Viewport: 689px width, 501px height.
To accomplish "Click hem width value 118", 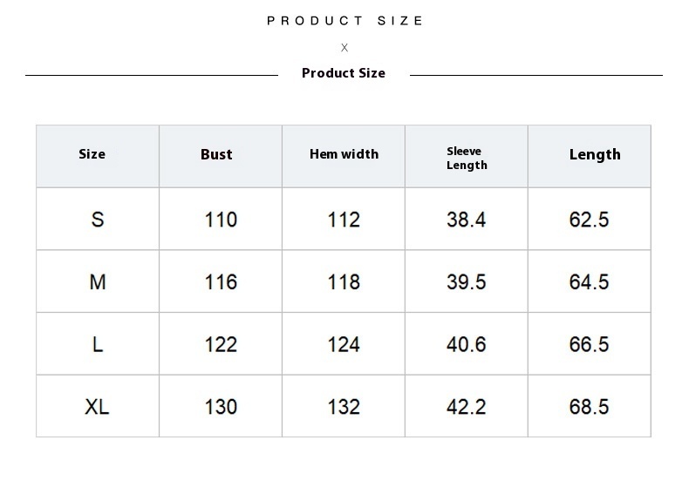I will click(344, 281).
